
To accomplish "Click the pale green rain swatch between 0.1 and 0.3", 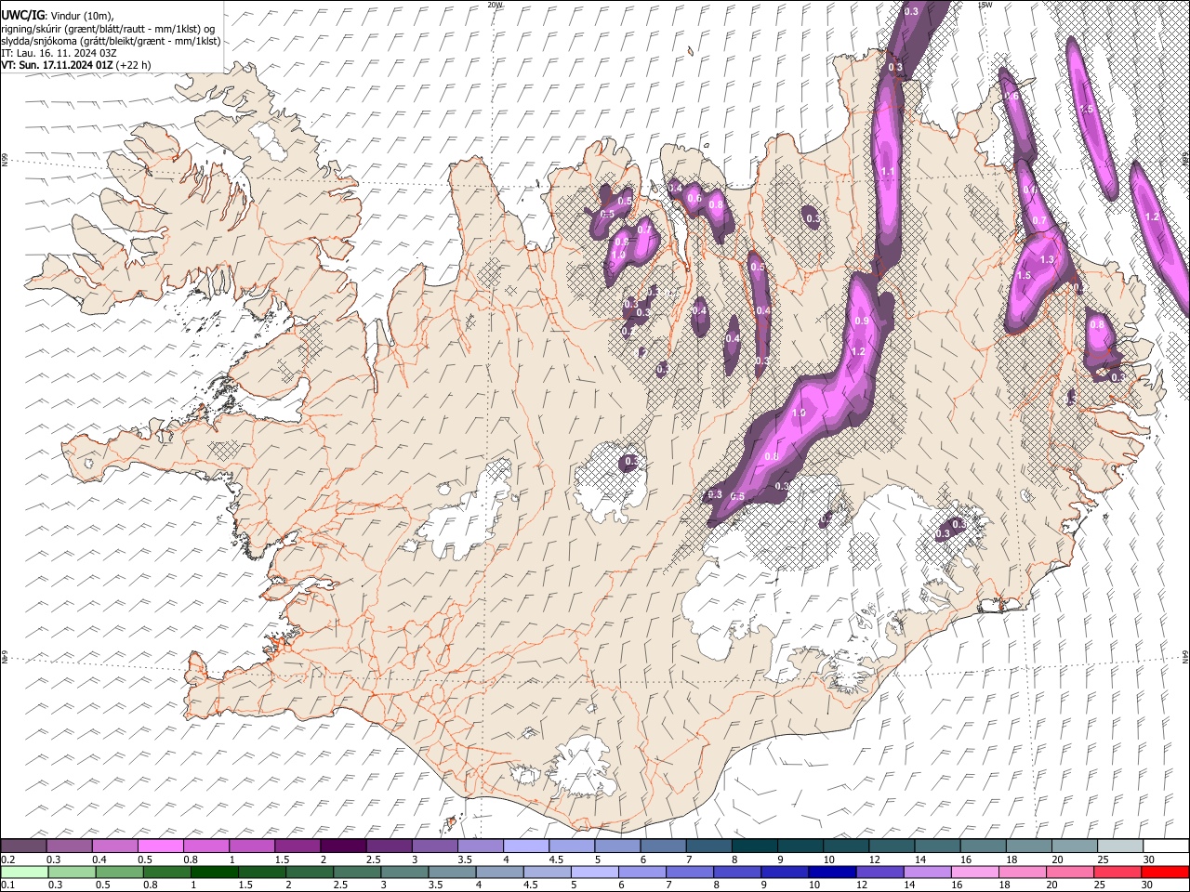I will (24, 872).
